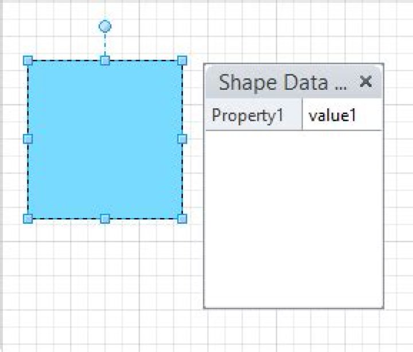
Task: Click the bottom-middle resize handle of the rectangle
Action: 105,219
